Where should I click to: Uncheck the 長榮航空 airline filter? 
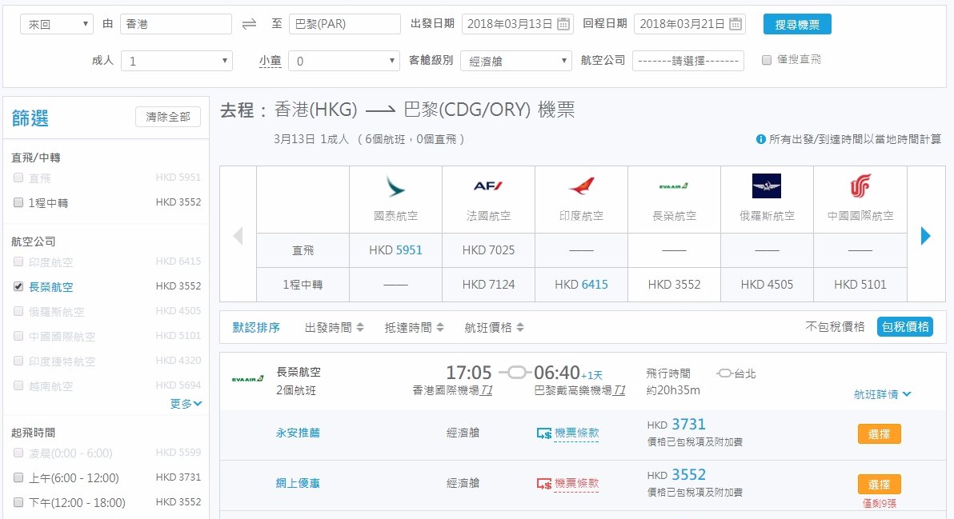pos(18,286)
